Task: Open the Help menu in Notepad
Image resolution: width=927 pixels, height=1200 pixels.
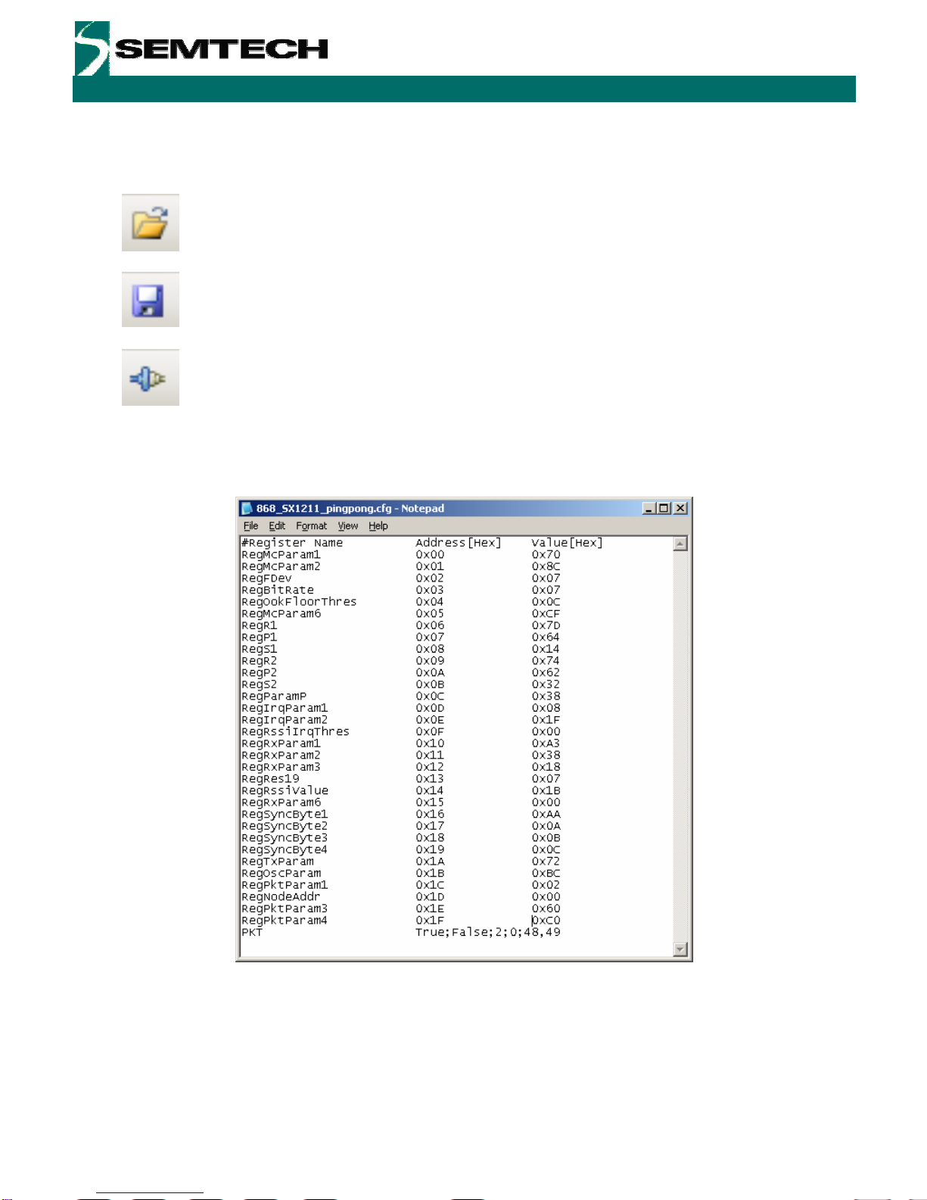Action: 378,526
